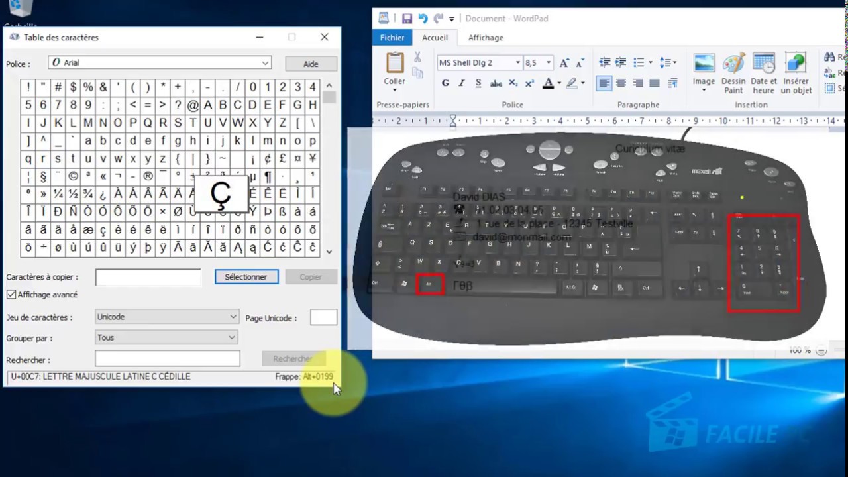This screenshot has width=848, height=477.
Task: Click the Rechercher button
Action: (293, 358)
